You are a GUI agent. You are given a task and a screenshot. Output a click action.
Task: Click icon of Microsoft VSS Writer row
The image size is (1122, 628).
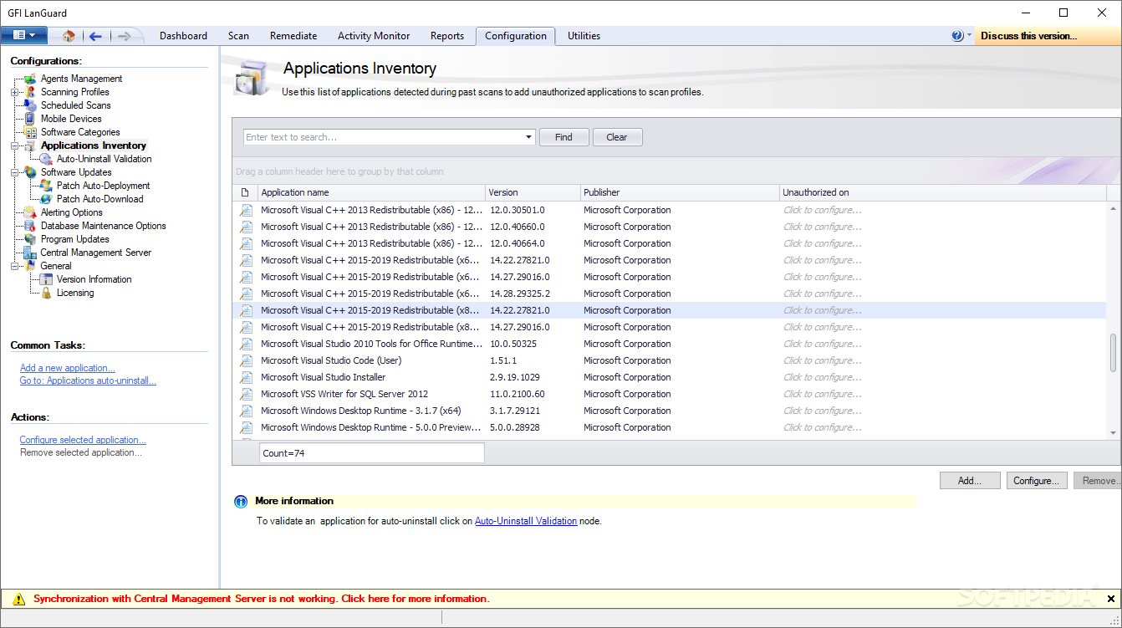coord(246,394)
